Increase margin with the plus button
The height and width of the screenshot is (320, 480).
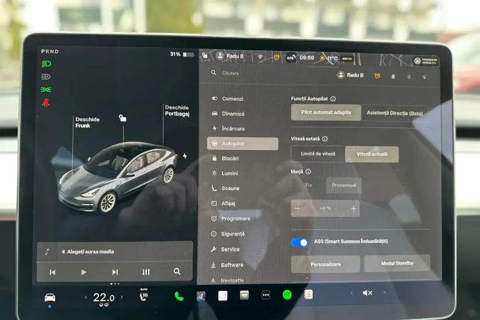click(353, 208)
